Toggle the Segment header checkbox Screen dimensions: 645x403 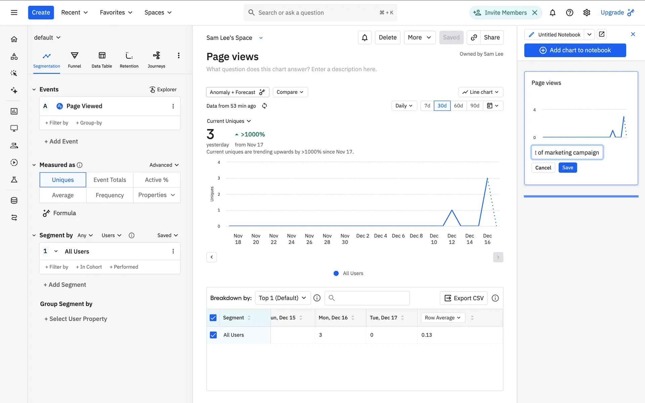(x=213, y=318)
